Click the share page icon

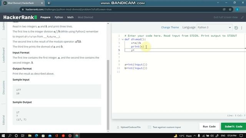point(224,9)
